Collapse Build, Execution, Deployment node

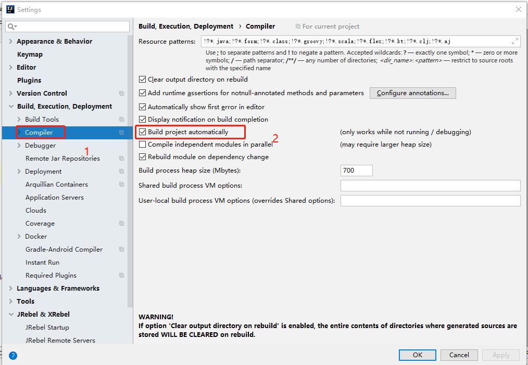(11, 107)
